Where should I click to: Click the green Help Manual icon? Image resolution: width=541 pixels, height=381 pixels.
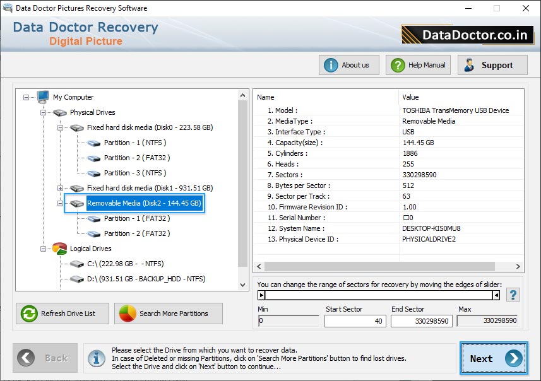coord(397,64)
